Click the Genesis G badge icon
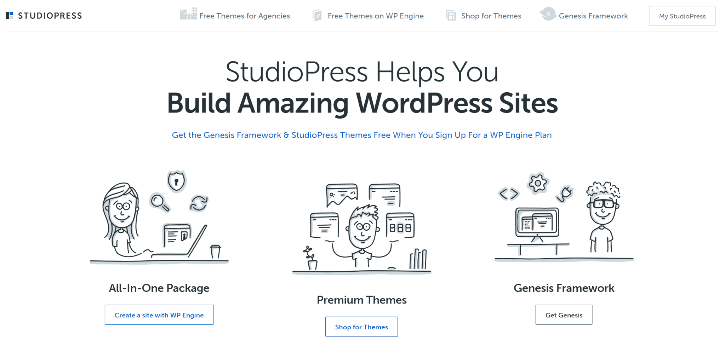 548,14
